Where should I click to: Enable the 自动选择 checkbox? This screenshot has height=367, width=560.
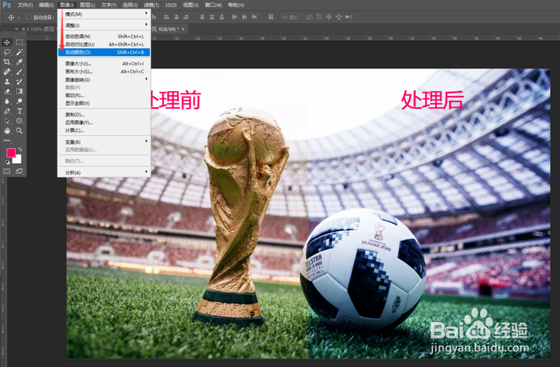pyautogui.click(x=29, y=17)
